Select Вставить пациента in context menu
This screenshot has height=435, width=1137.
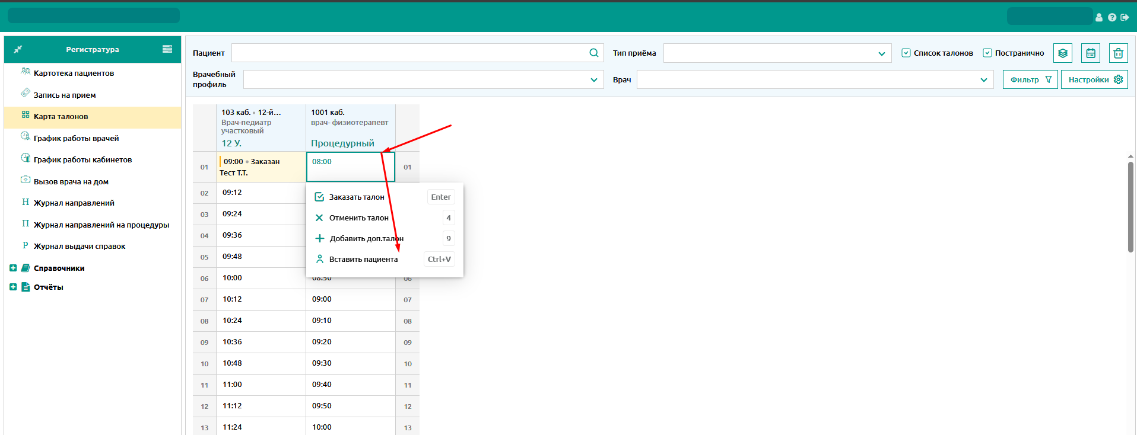coord(363,260)
